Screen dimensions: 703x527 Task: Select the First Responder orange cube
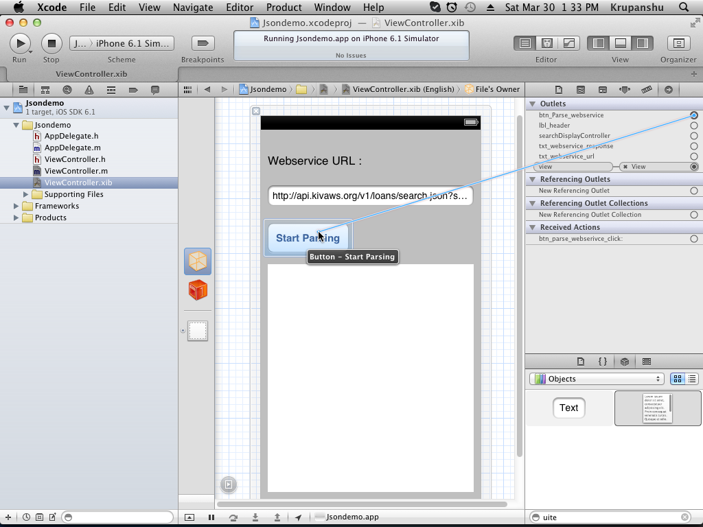point(198,290)
